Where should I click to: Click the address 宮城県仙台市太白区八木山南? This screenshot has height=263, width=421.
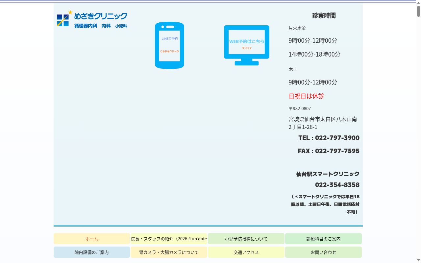[323, 119]
